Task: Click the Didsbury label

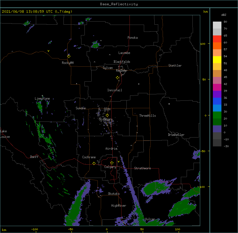Action: 106,119
